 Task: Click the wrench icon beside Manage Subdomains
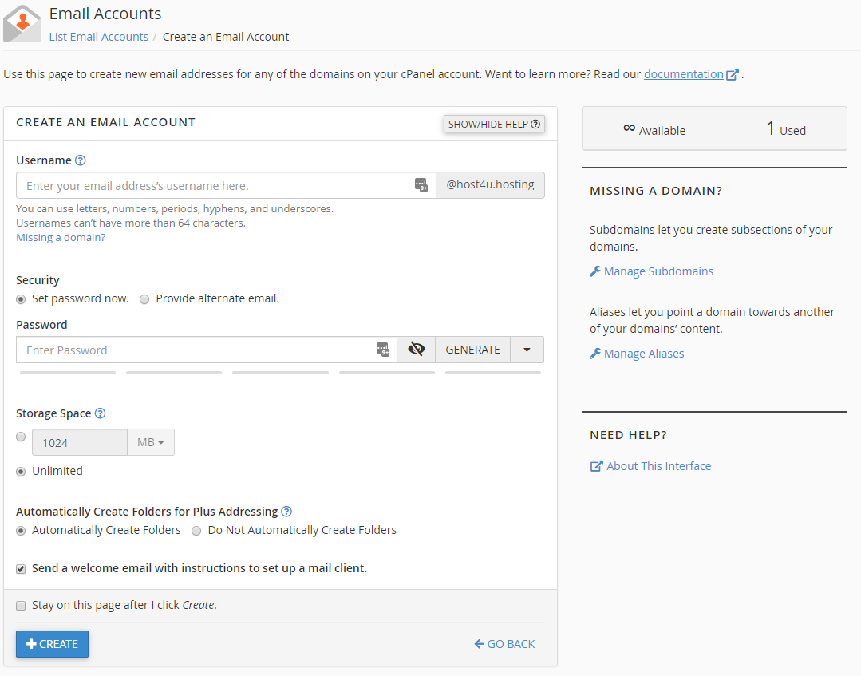pos(594,271)
